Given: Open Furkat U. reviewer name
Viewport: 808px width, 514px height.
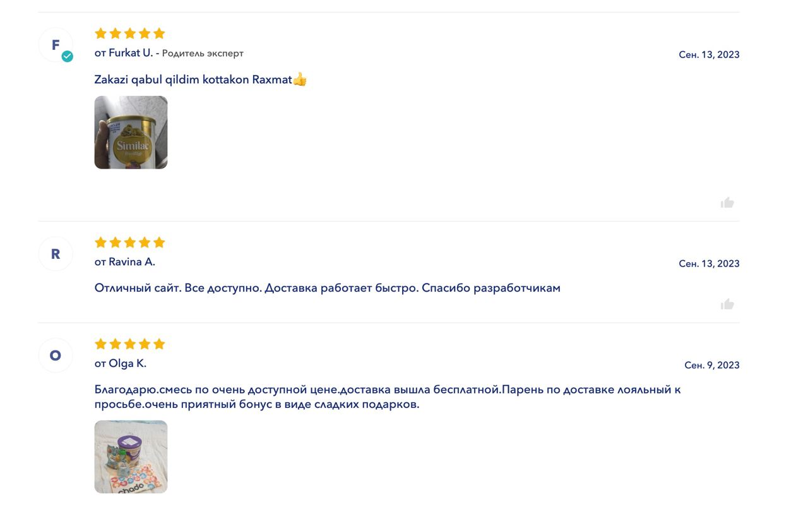Looking at the screenshot, I should (x=131, y=53).
